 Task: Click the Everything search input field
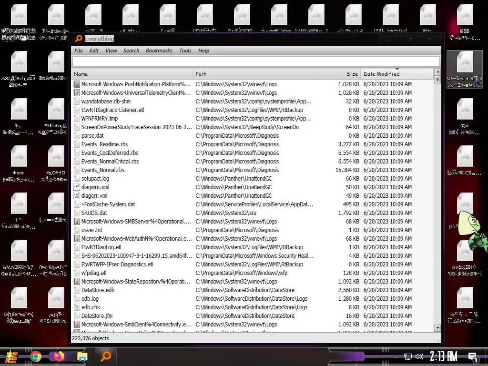(256, 61)
